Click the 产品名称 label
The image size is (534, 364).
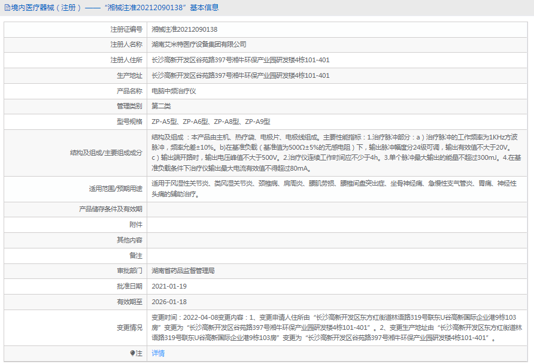coord(129,91)
